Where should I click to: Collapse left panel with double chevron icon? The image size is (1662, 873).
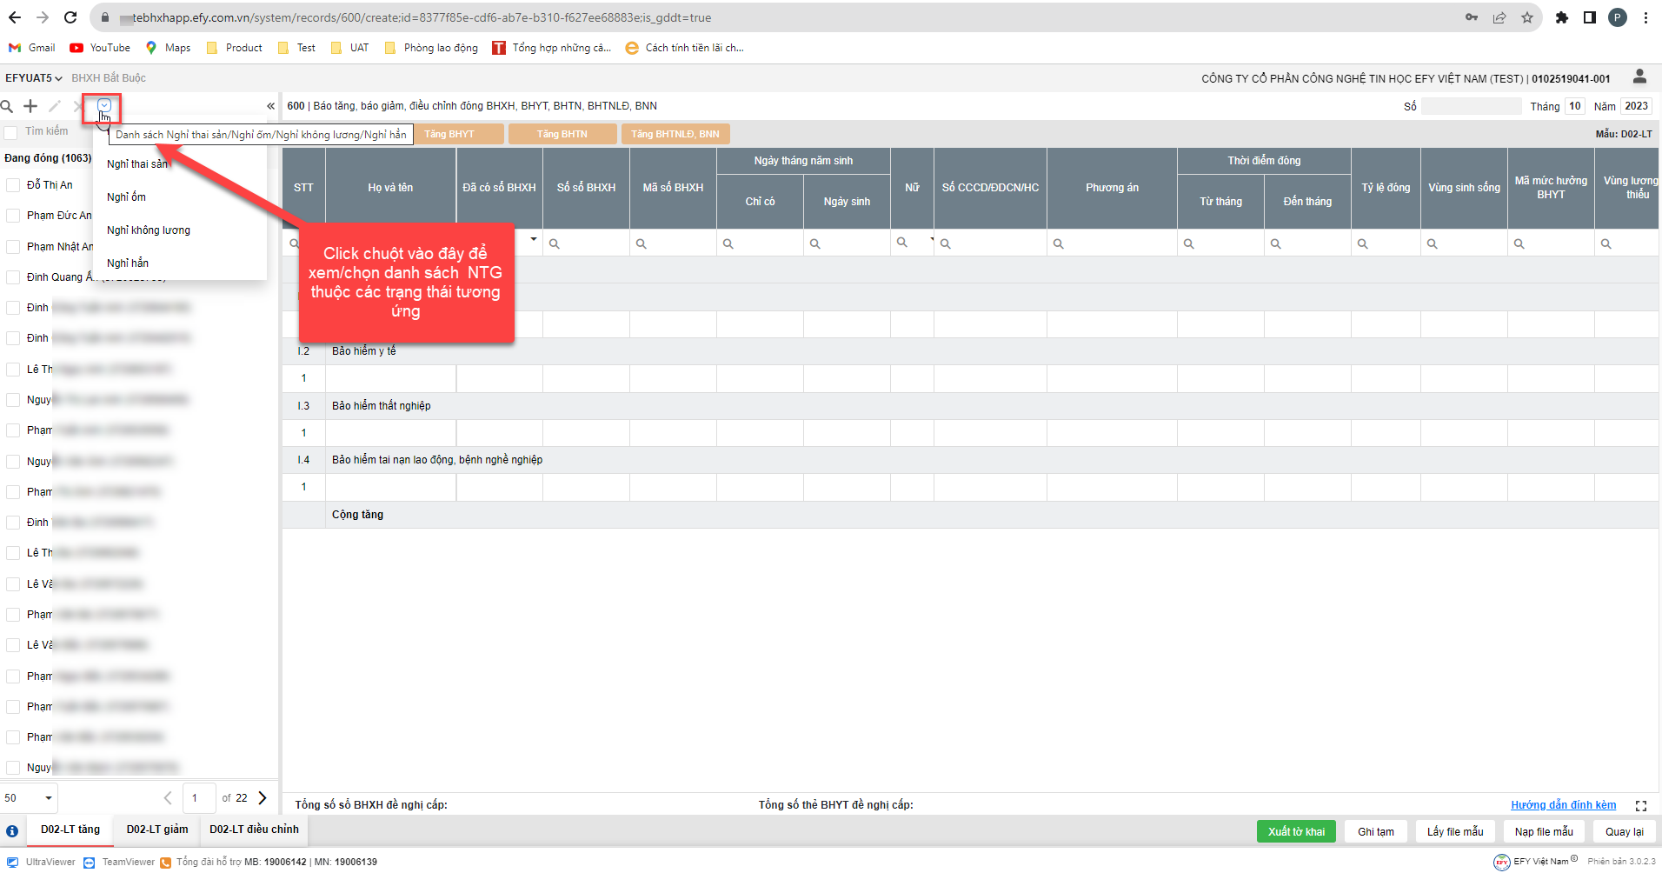tap(270, 106)
